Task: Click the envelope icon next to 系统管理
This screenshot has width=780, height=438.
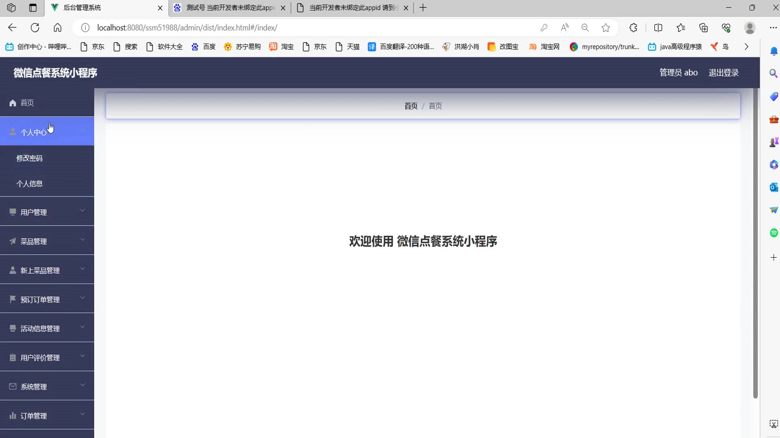Action: tap(13, 386)
